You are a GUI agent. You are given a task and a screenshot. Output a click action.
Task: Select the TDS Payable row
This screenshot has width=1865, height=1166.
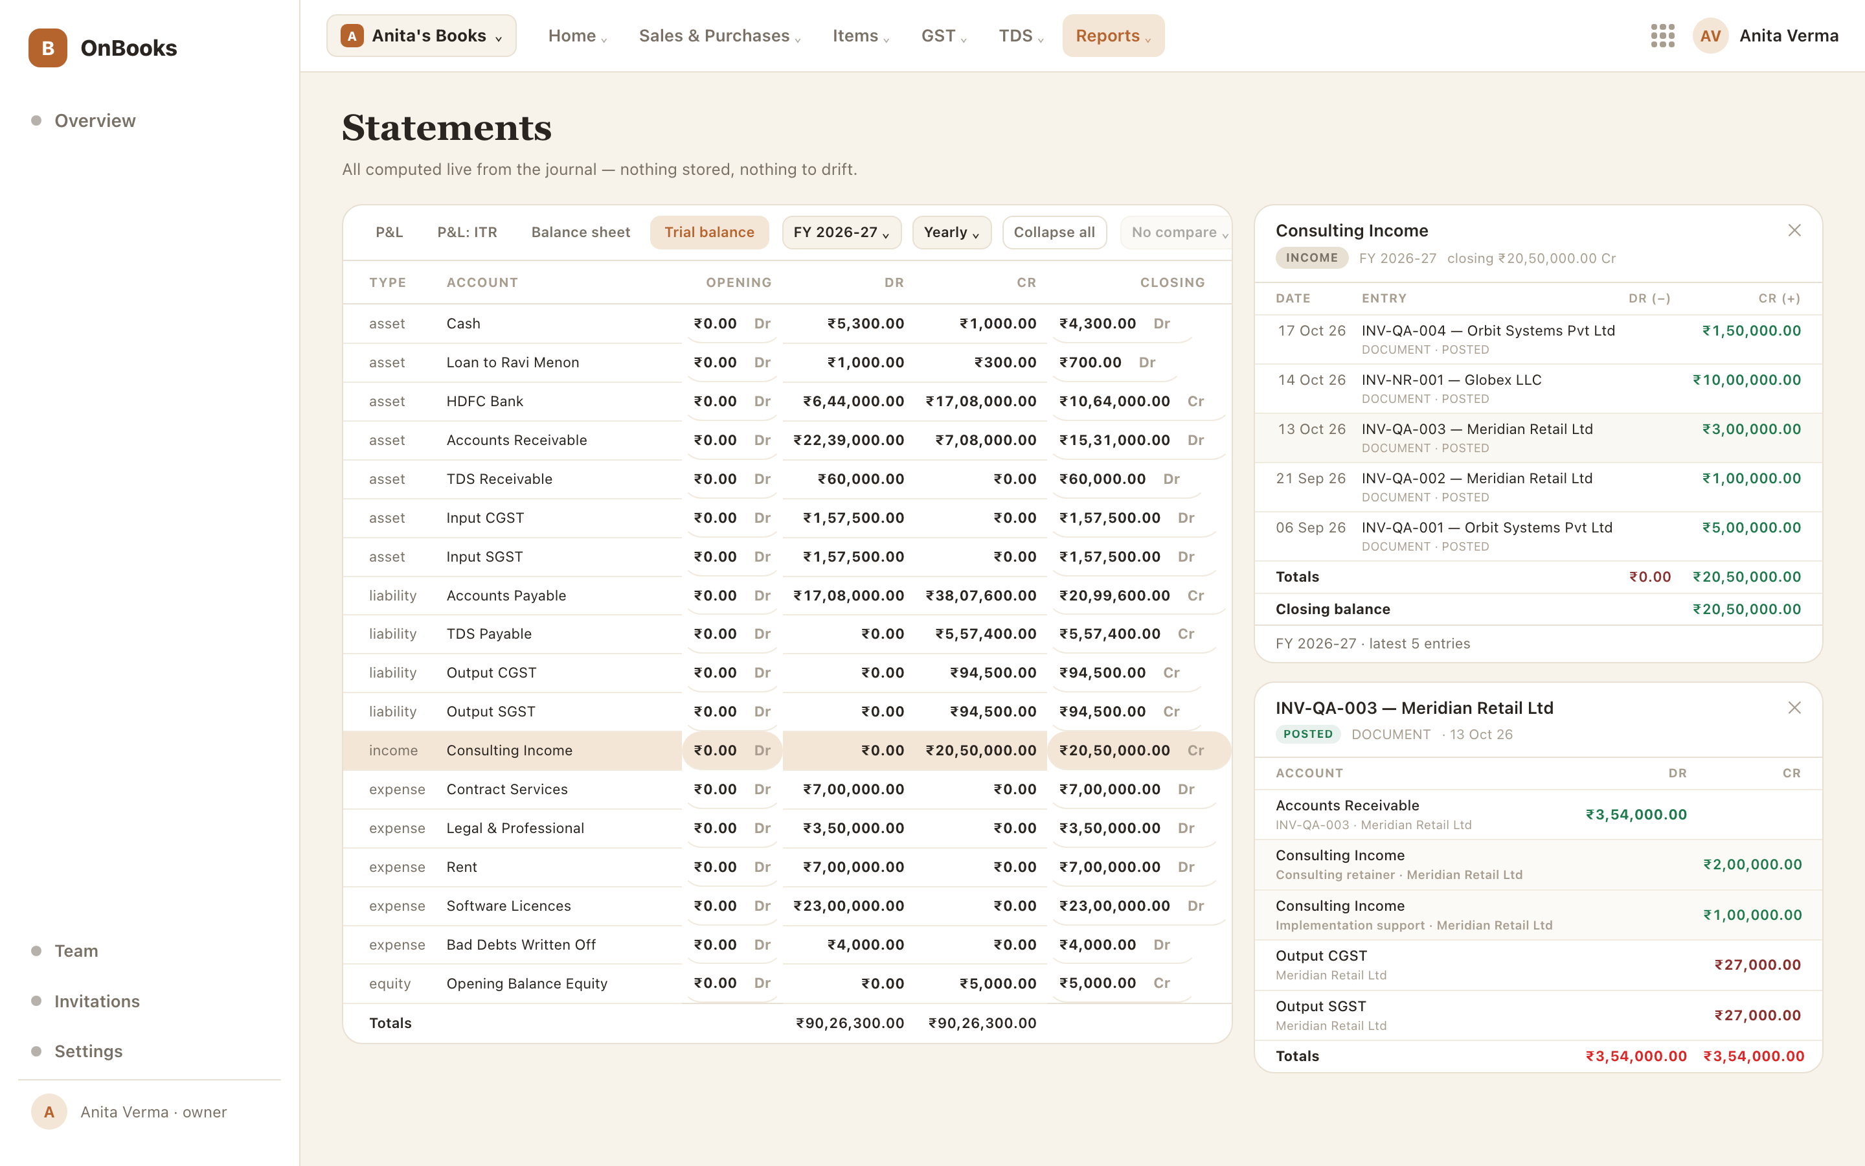point(787,634)
